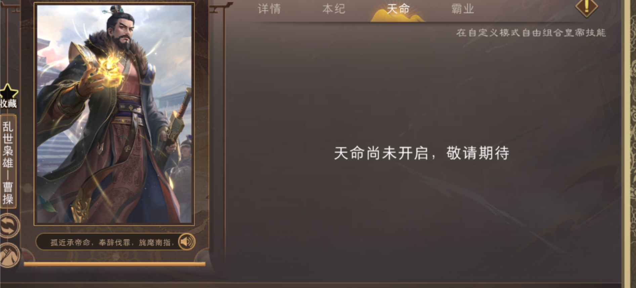Click the golden scroll border at right edge
This screenshot has height=288, width=636.
629,144
